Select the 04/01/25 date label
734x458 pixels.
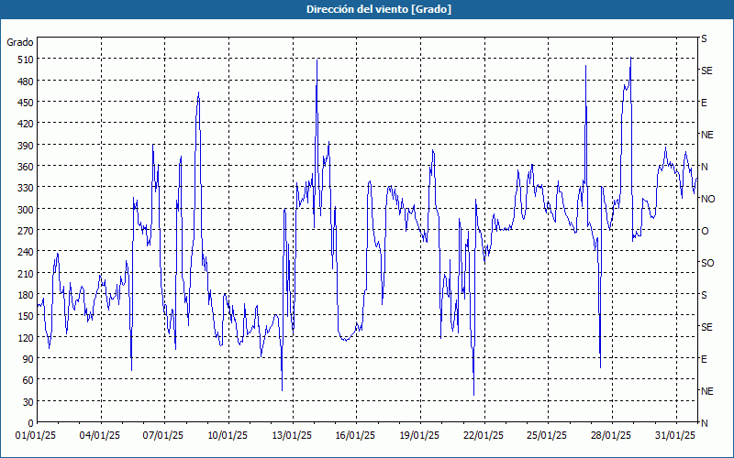click(100, 436)
